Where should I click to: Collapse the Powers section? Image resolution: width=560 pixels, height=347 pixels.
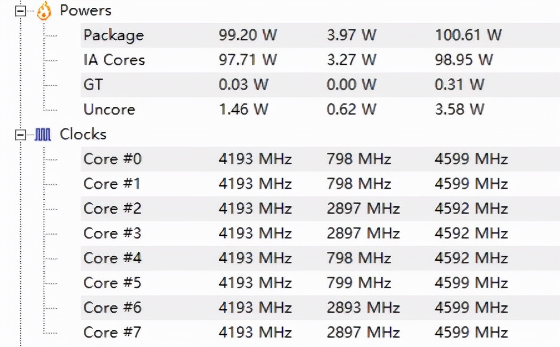coord(21,11)
